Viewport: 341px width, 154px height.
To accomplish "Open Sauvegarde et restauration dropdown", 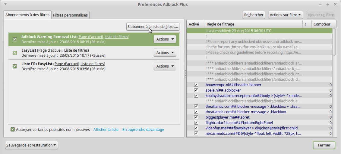I will (32, 145).
